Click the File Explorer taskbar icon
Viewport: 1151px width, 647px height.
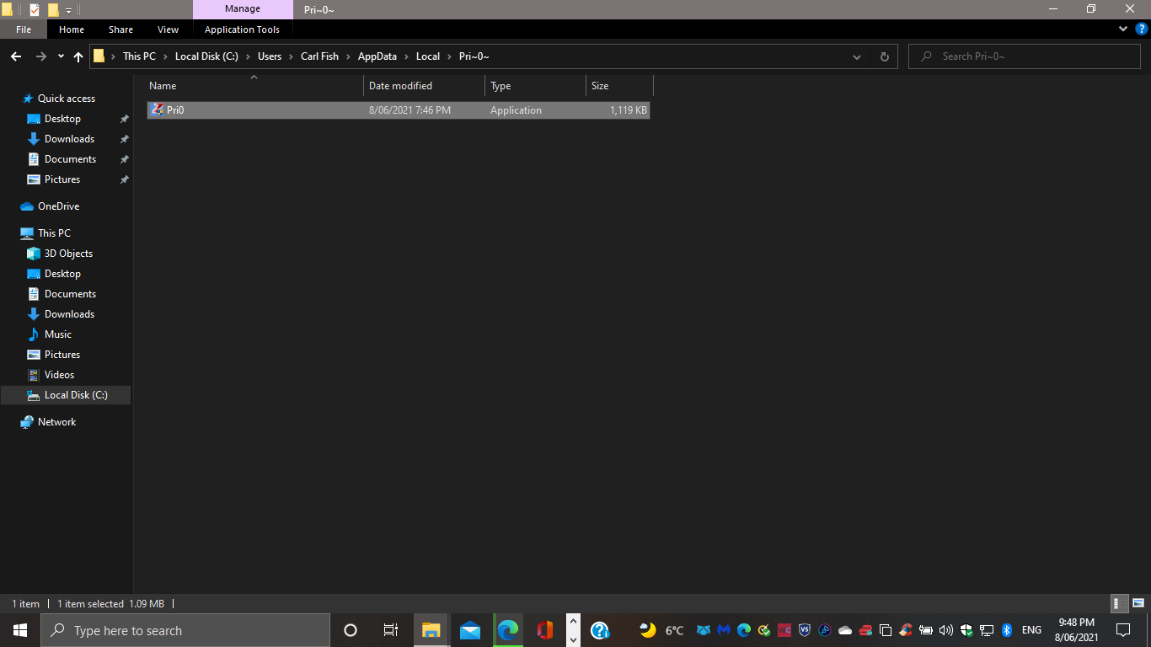[431, 630]
